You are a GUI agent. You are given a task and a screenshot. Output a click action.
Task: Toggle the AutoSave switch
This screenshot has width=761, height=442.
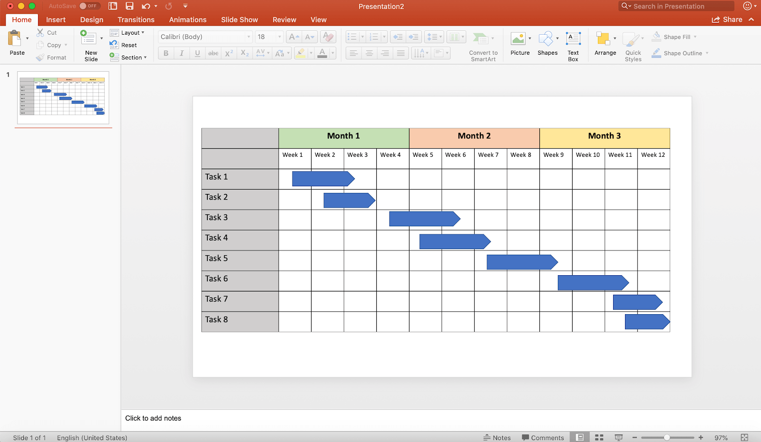coord(89,6)
